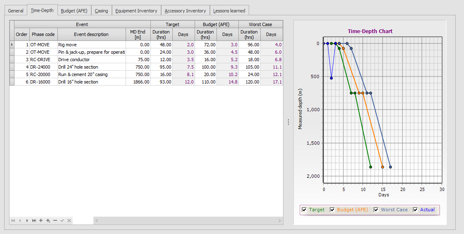Disable the Actual series checkbox
Viewport: 464px width, 234px height.
415,210
